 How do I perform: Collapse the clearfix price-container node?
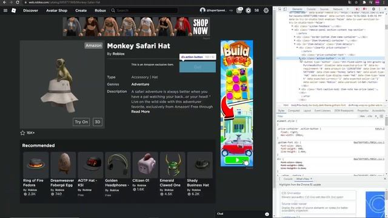pyautogui.click(x=297, y=47)
